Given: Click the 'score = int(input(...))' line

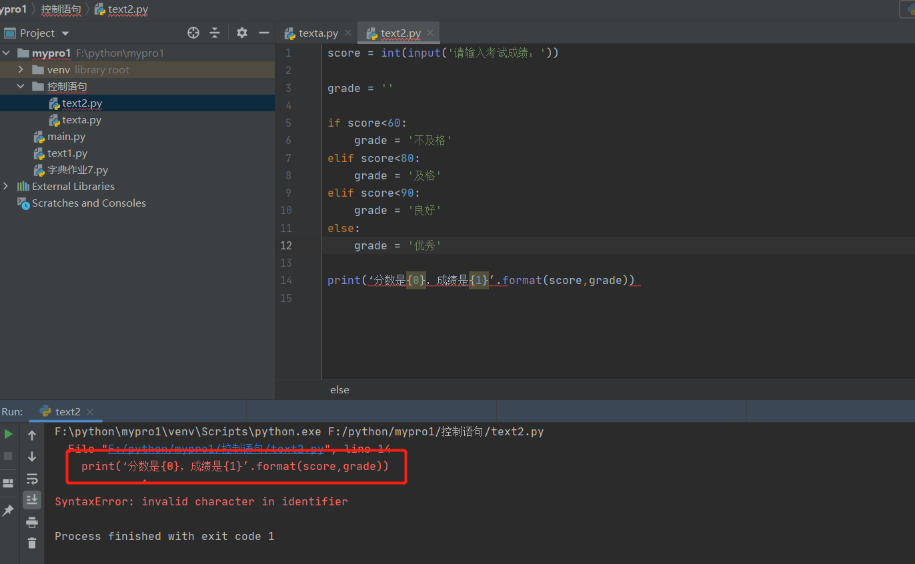Looking at the screenshot, I should click(x=443, y=53).
